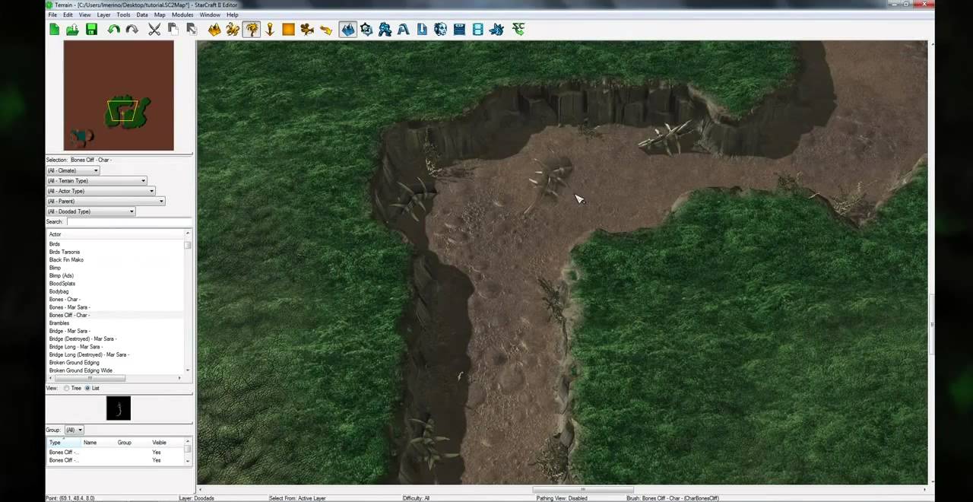Screen dimensions: 973x502
Task: Sort placed objects by Name column
Action: point(99,443)
